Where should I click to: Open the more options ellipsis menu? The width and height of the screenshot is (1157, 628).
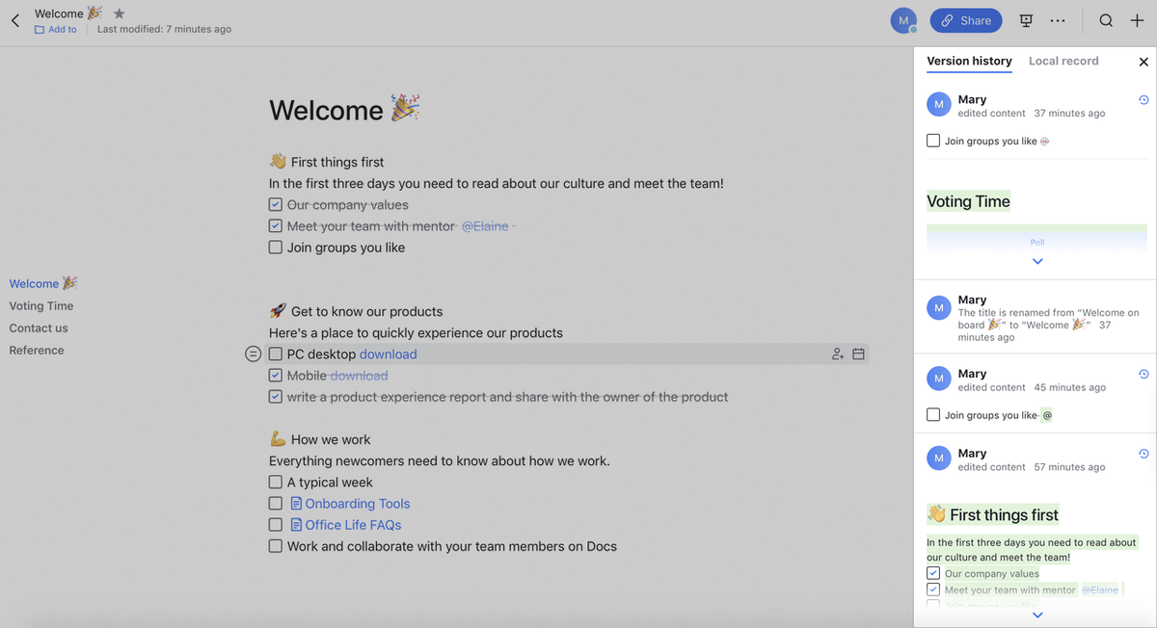[x=1058, y=20]
